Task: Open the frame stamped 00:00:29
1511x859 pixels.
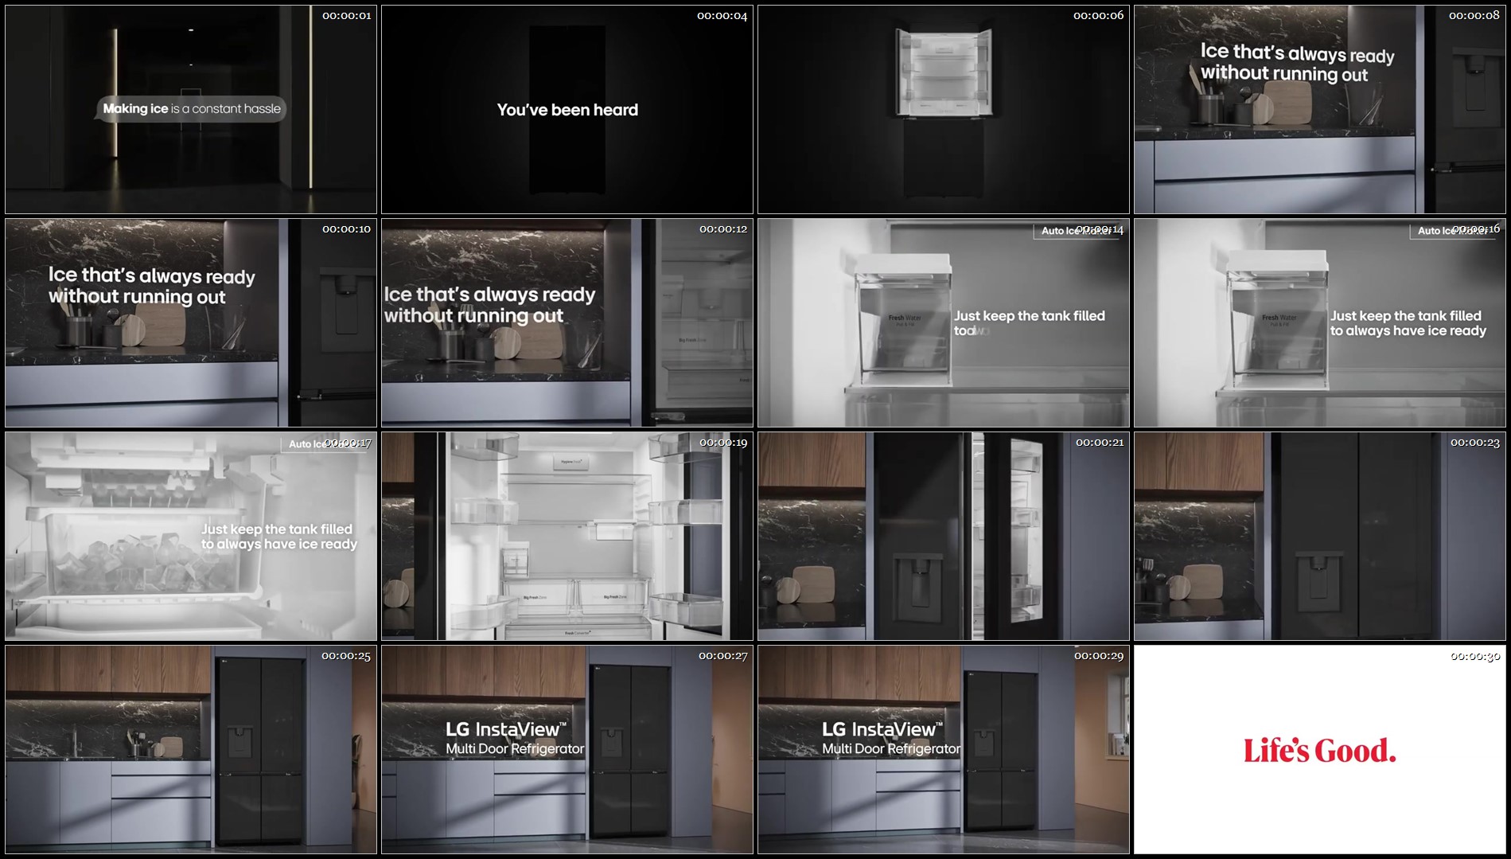Action: point(944,750)
